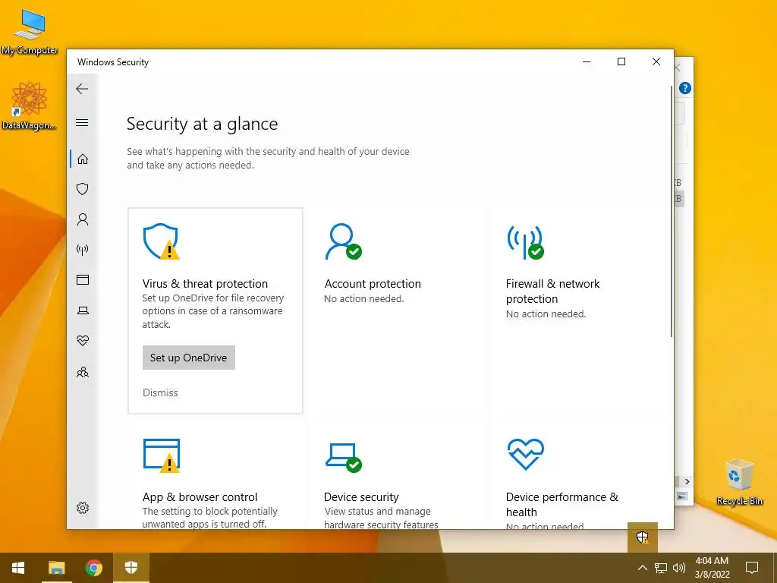The height and width of the screenshot is (583, 777).
Task: Maximize the Windows Security window
Action: [x=621, y=61]
